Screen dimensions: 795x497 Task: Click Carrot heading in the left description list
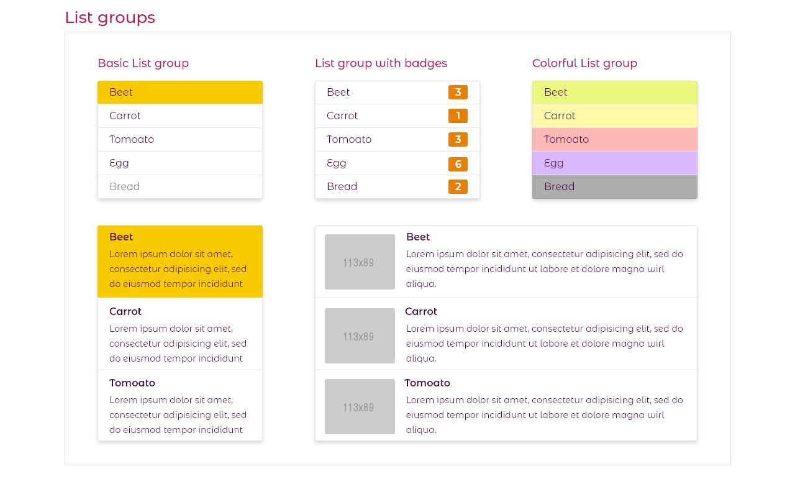(x=125, y=311)
